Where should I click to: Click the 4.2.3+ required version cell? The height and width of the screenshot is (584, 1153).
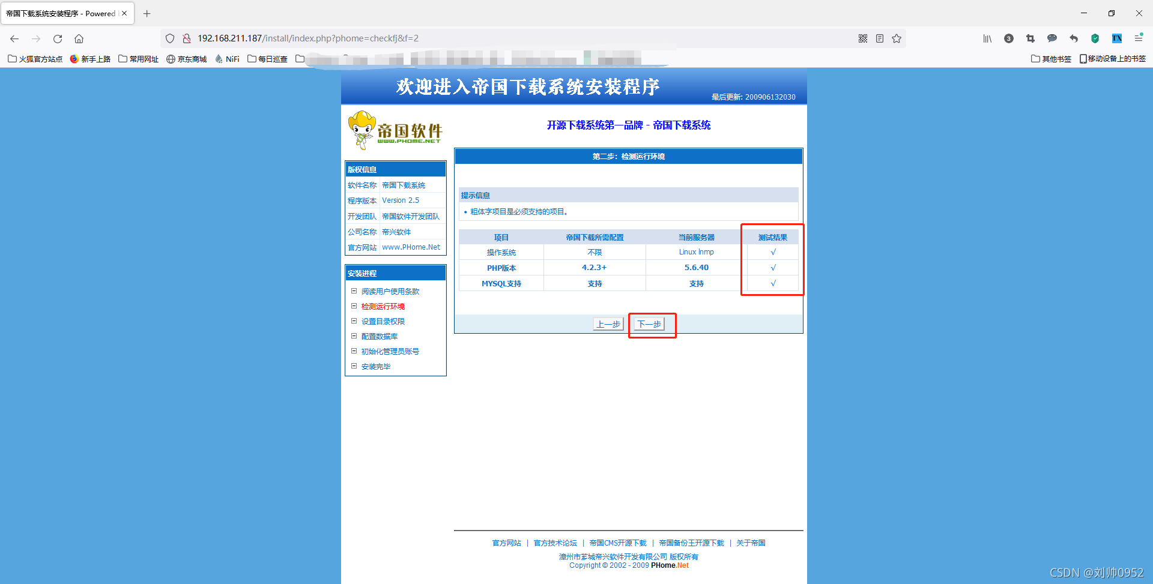click(x=595, y=268)
